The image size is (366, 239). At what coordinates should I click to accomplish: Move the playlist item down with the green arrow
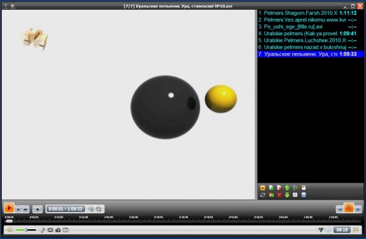pyautogui.click(x=287, y=195)
